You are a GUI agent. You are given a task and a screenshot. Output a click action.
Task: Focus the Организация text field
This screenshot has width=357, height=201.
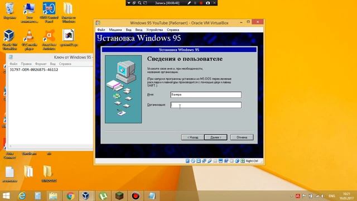pos(206,105)
